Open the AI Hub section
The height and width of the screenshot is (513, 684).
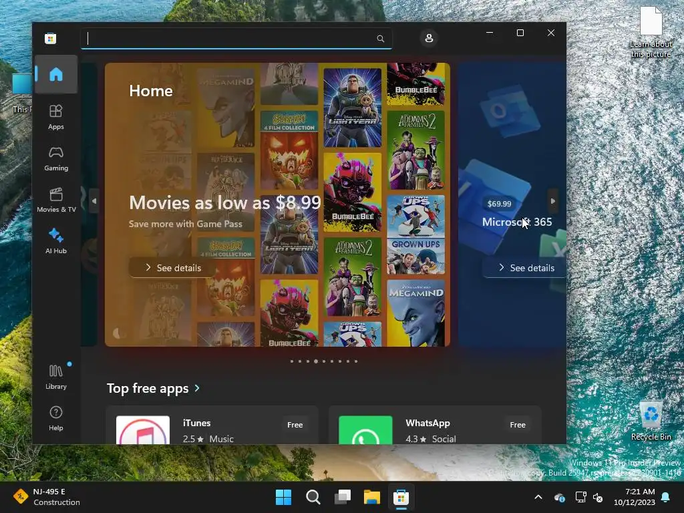(x=56, y=241)
